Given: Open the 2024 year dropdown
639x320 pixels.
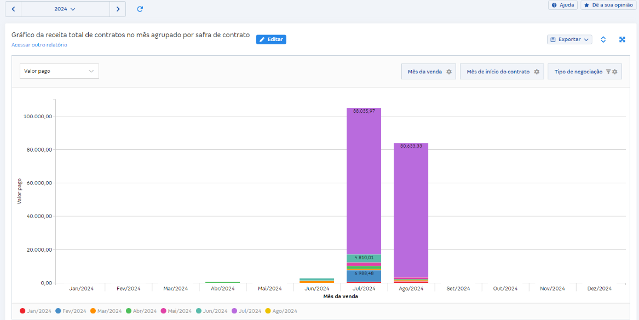Looking at the screenshot, I should (x=65, y=9).
